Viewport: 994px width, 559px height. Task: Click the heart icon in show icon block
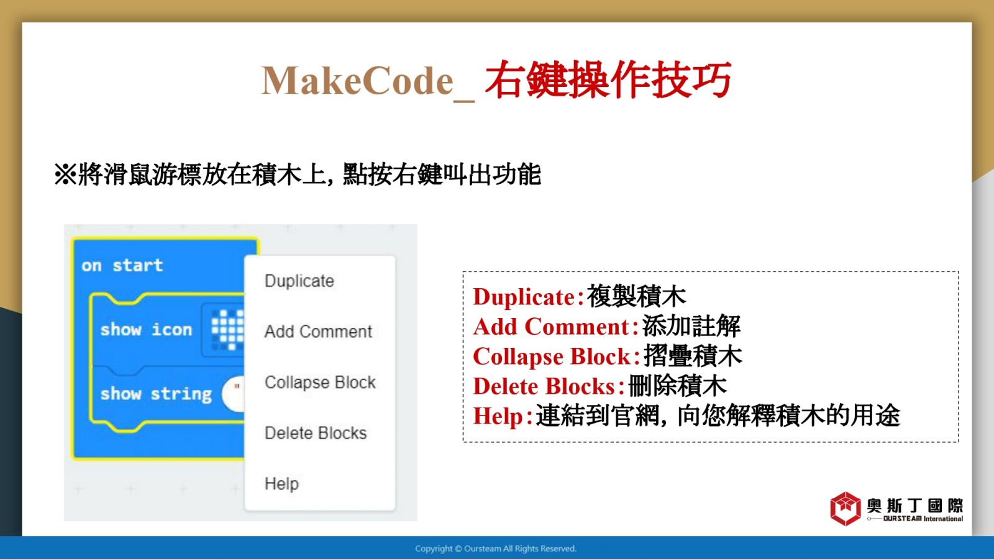point(227,329)
